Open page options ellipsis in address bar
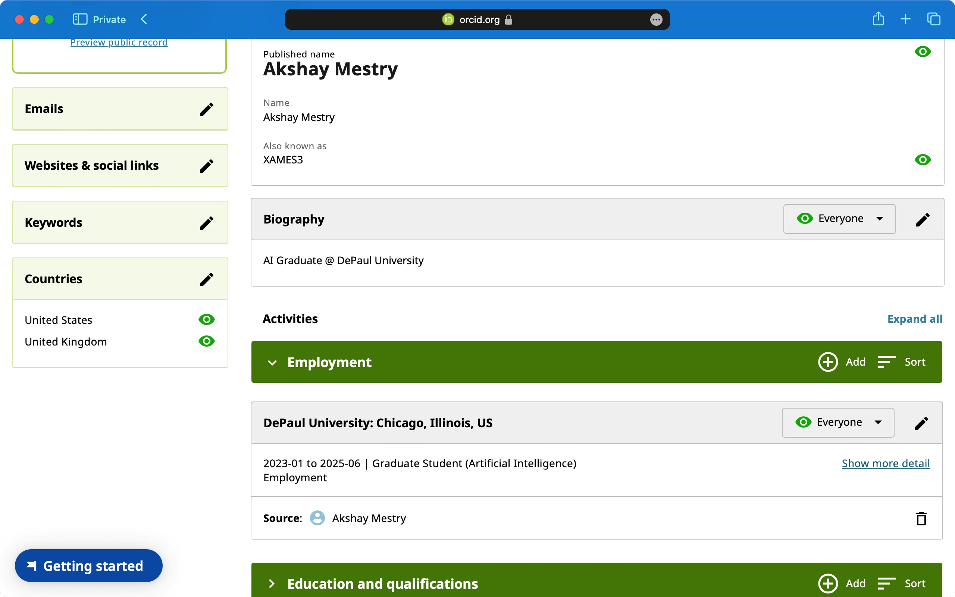 [656, 20]
